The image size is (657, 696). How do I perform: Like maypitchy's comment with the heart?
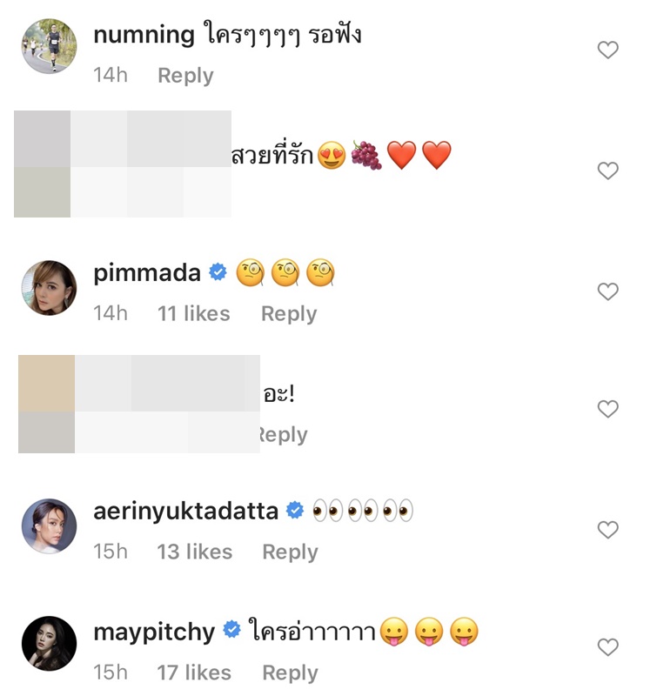(607, 647)
